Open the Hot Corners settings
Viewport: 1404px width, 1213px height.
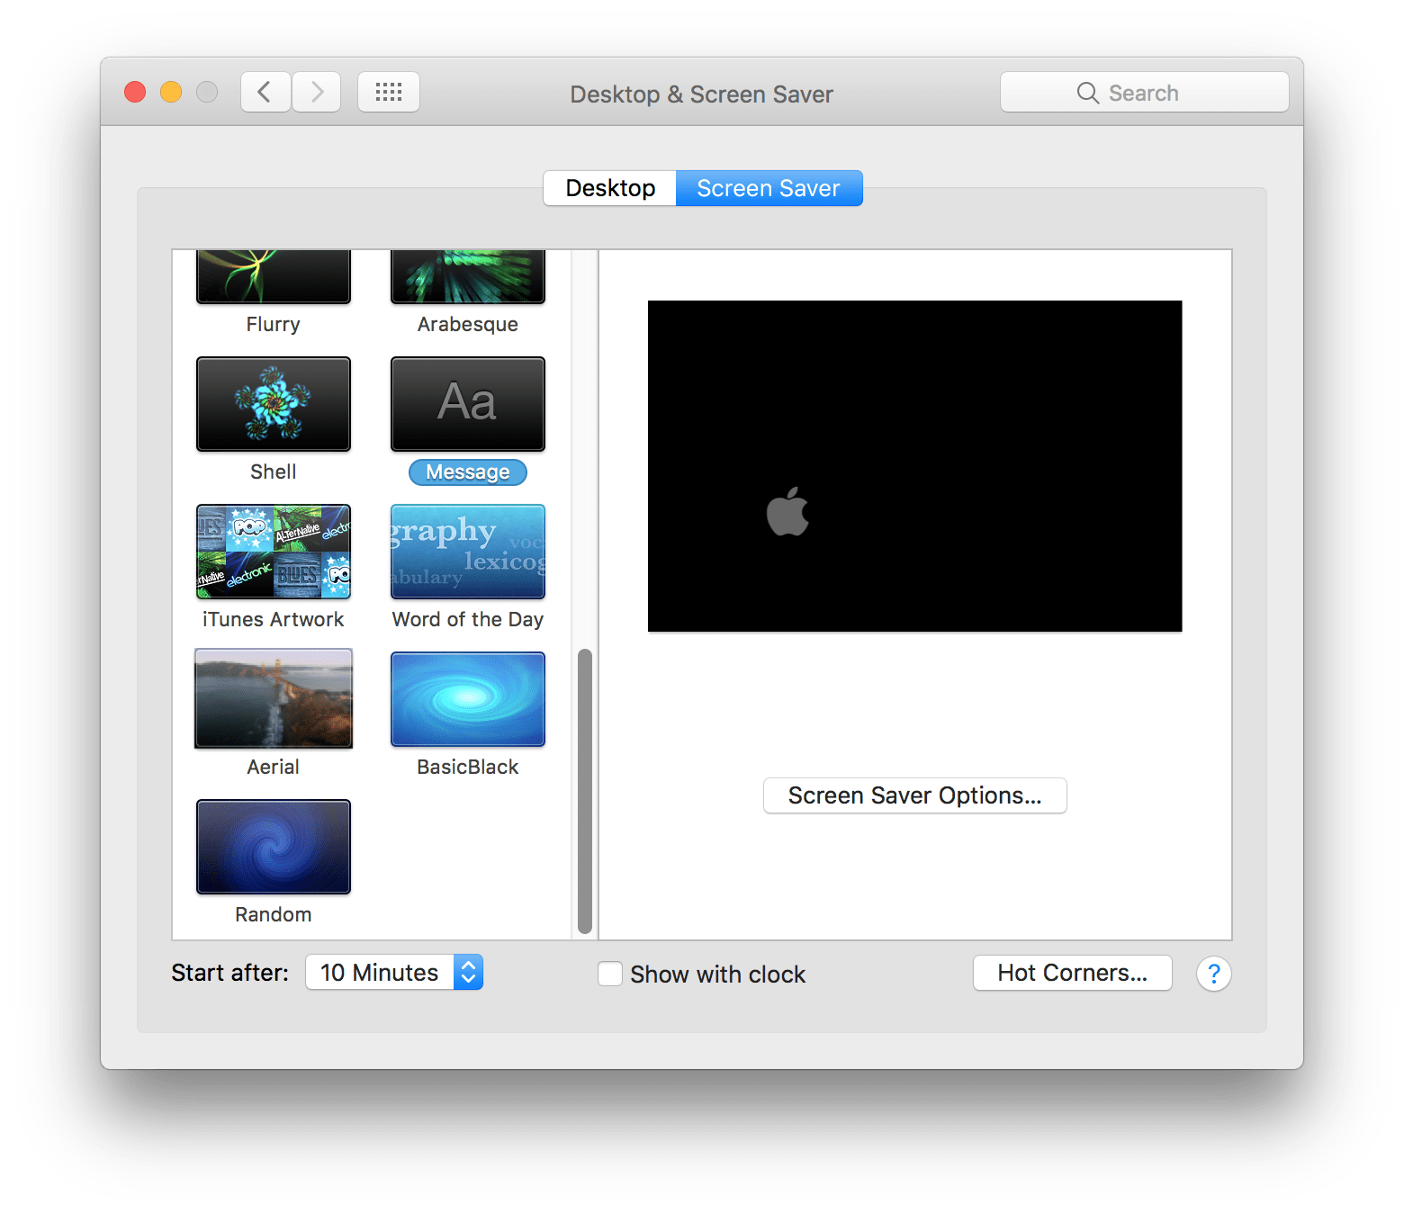(1072, 972)
